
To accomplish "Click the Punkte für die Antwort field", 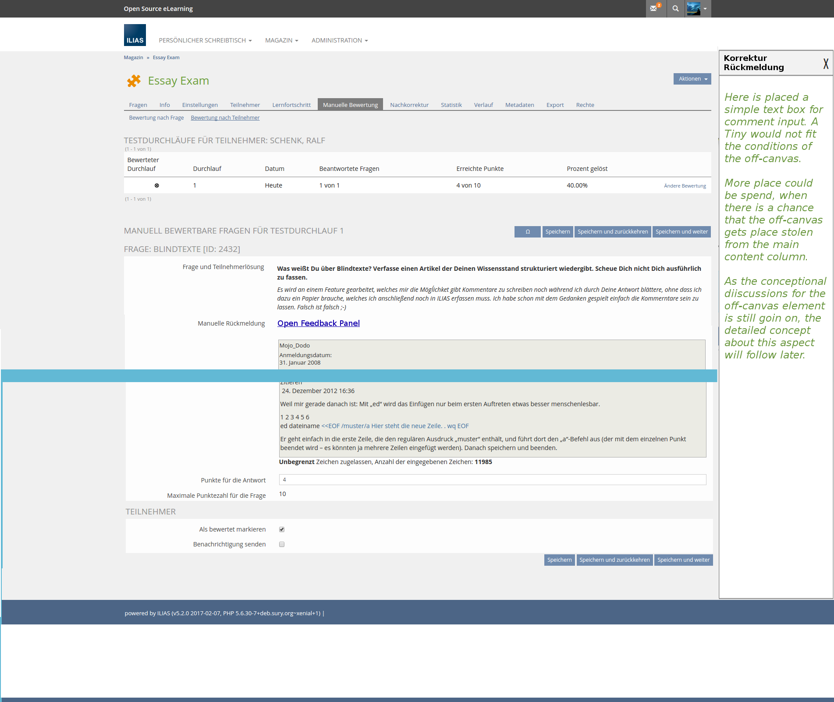I will pos(492,480).
